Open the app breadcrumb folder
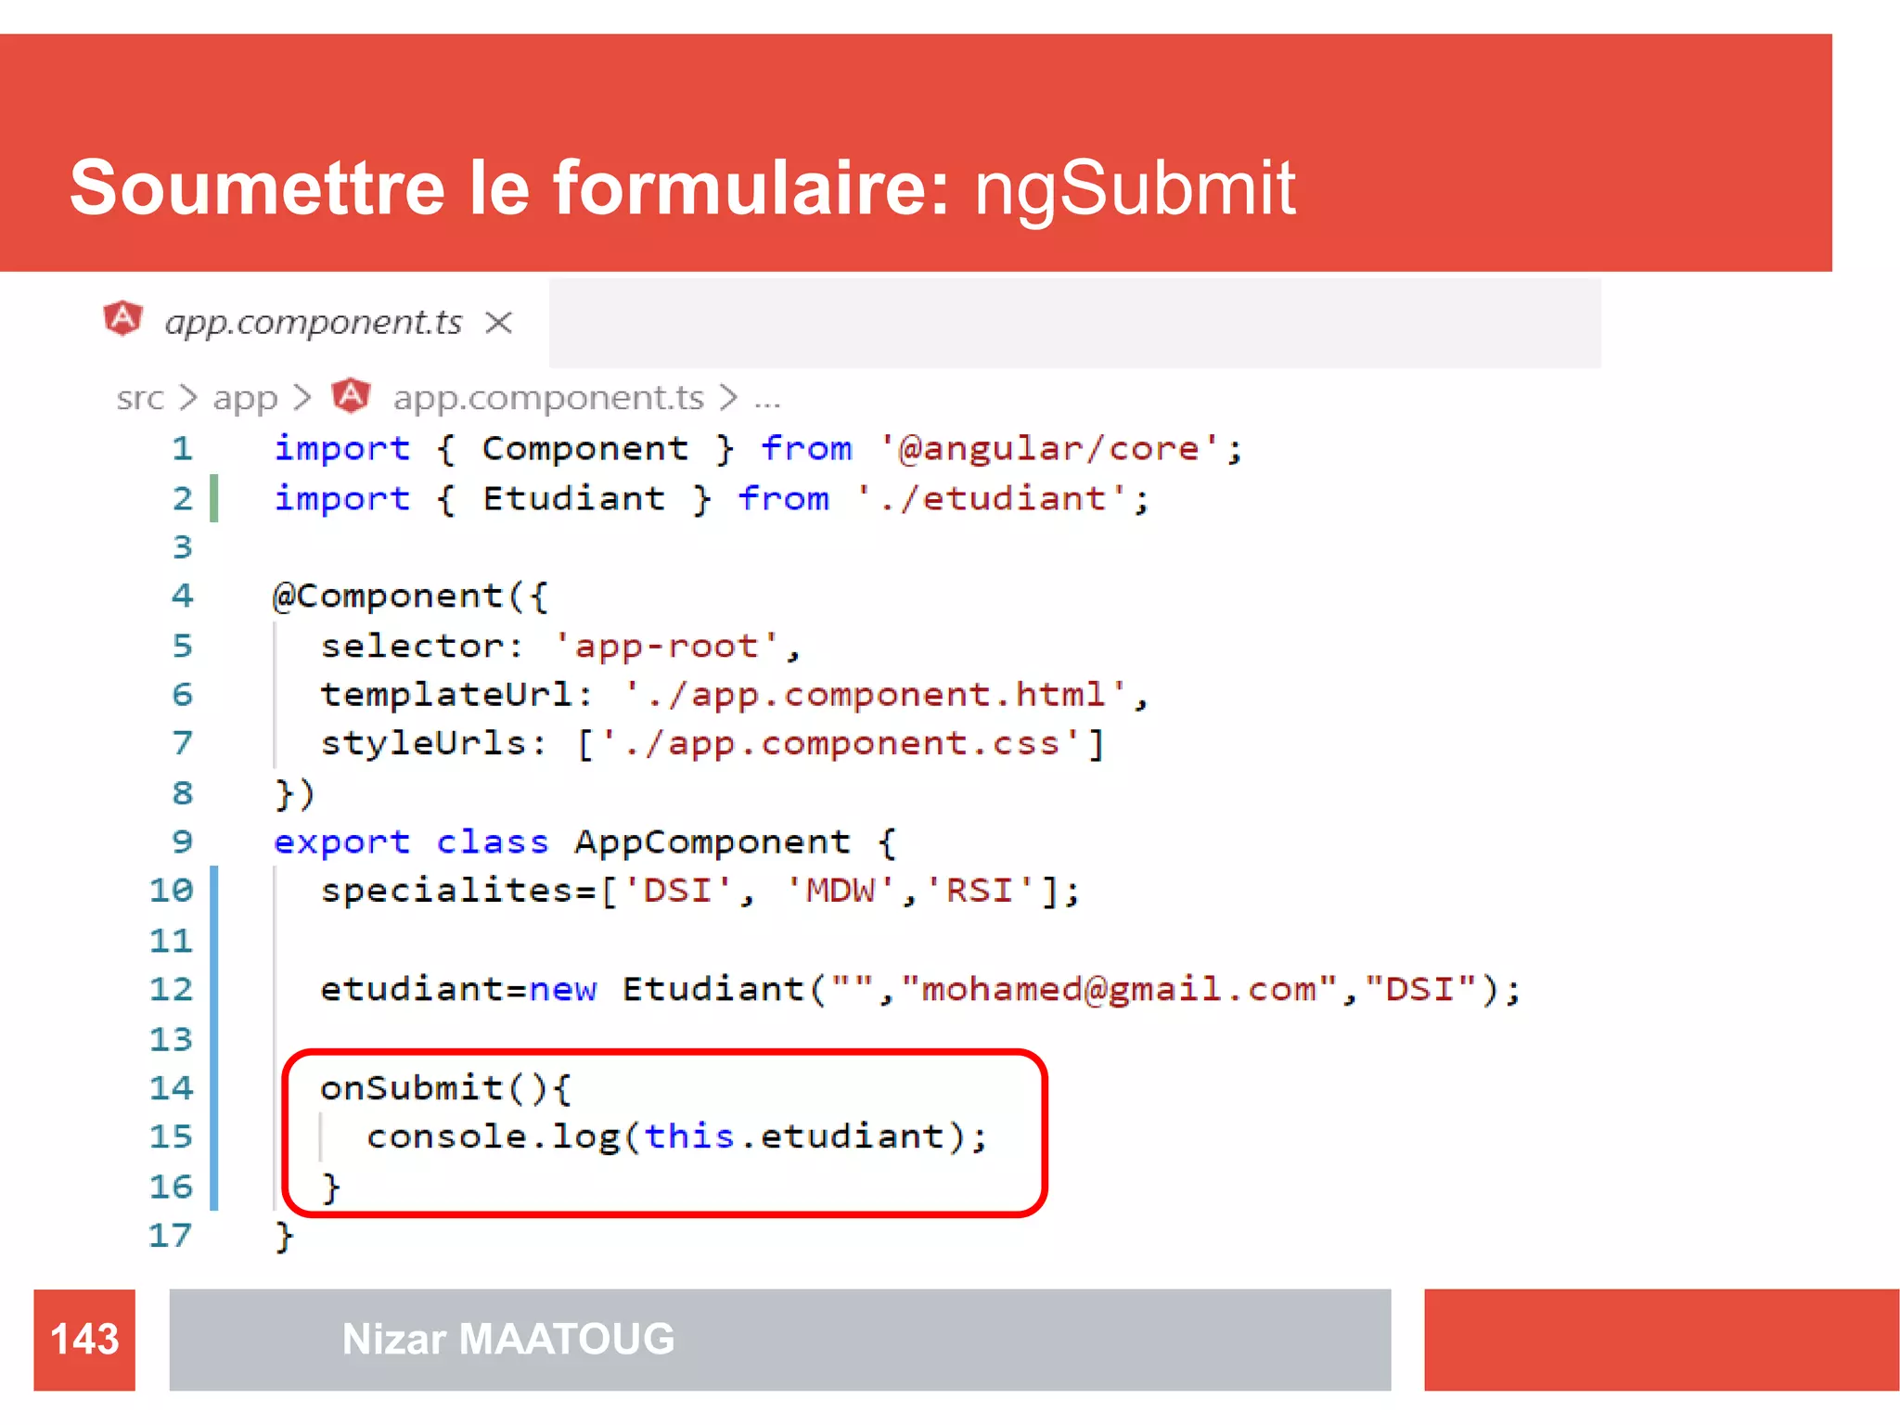1900x1425 pixels. point(245,399)
